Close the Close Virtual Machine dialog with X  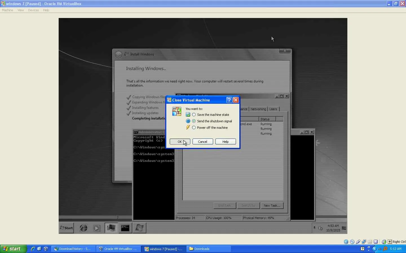pyautogui.click(x=236, y=100)
